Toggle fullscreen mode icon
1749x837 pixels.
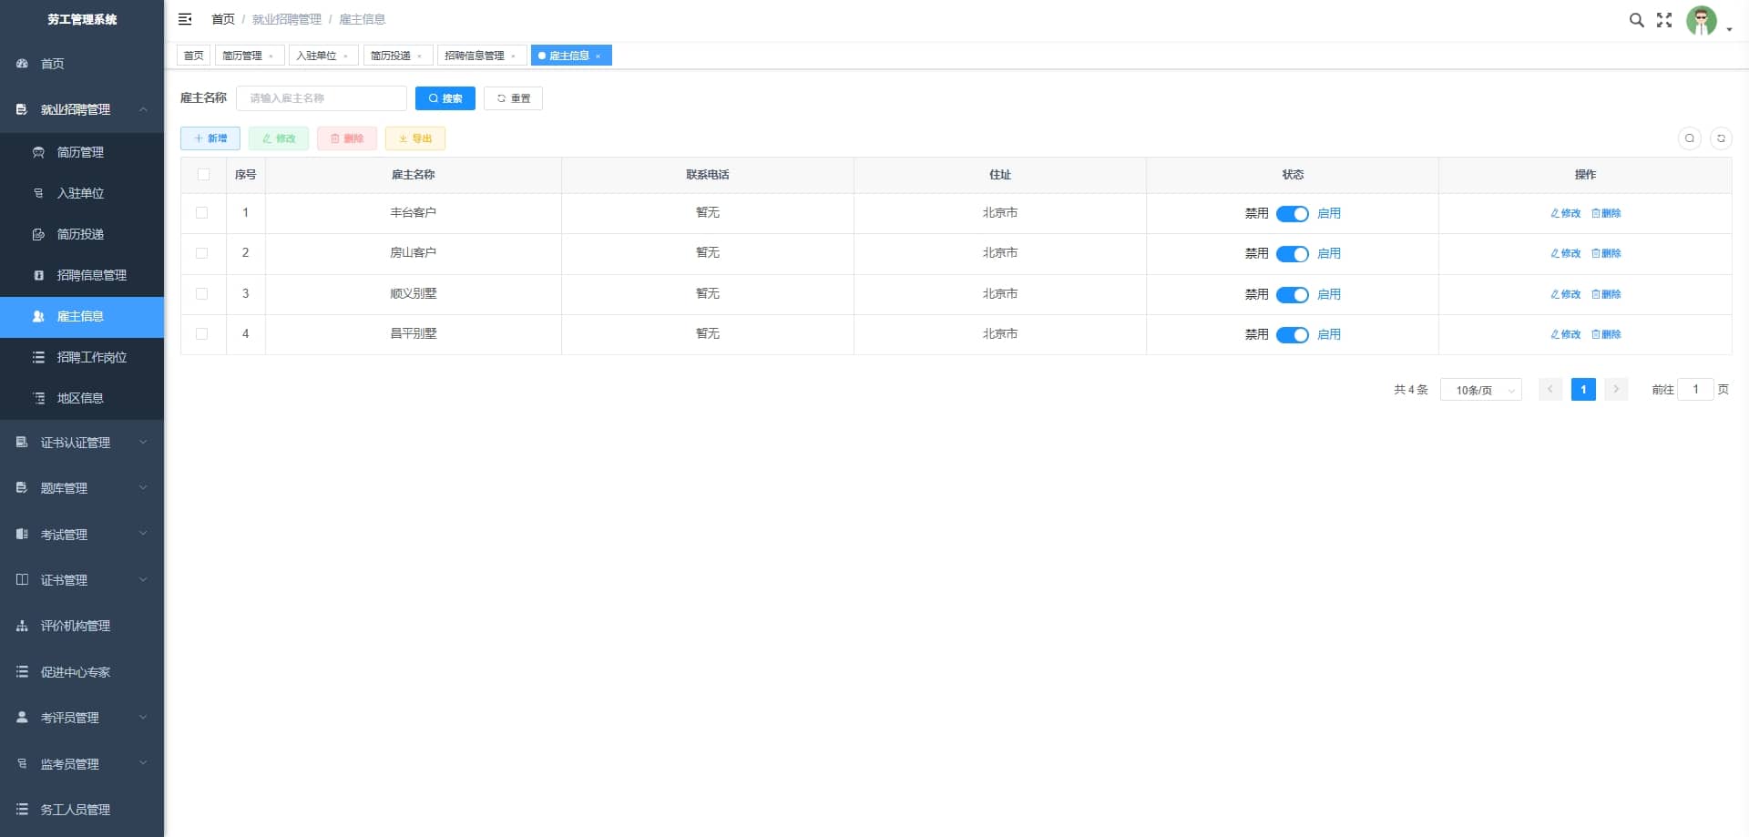[1664, 20]
